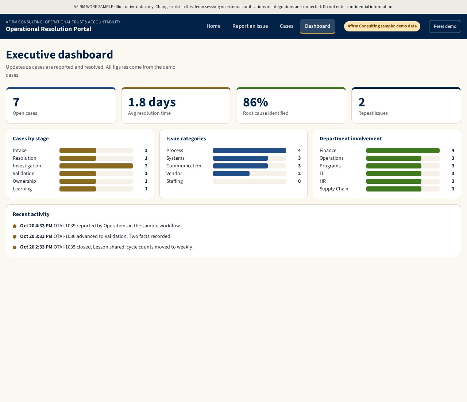This screenshot has height=402, width=467.
Task: Click the Operational Resolution Portal title
Action: pyautogui.click(x=49, y=29)
